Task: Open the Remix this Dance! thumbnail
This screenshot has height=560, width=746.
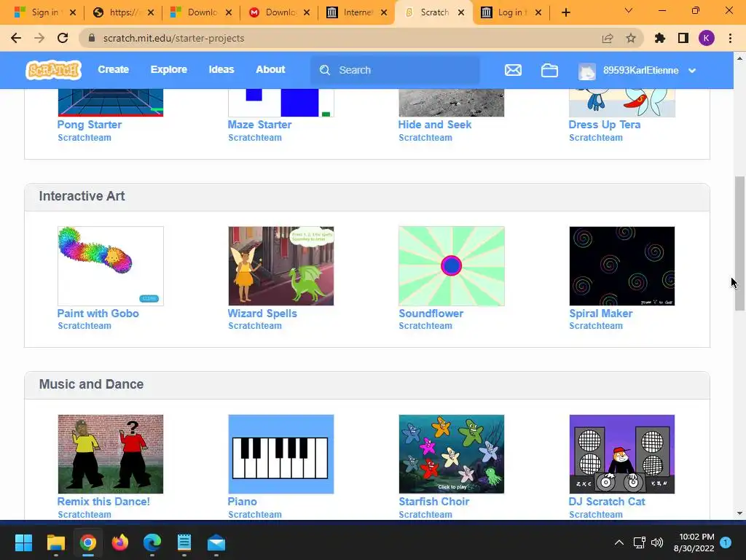Action: coord(111,454)
